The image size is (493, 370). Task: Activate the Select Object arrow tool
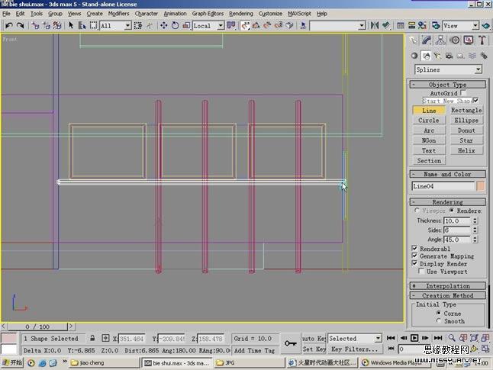click(x=71, y=25)
